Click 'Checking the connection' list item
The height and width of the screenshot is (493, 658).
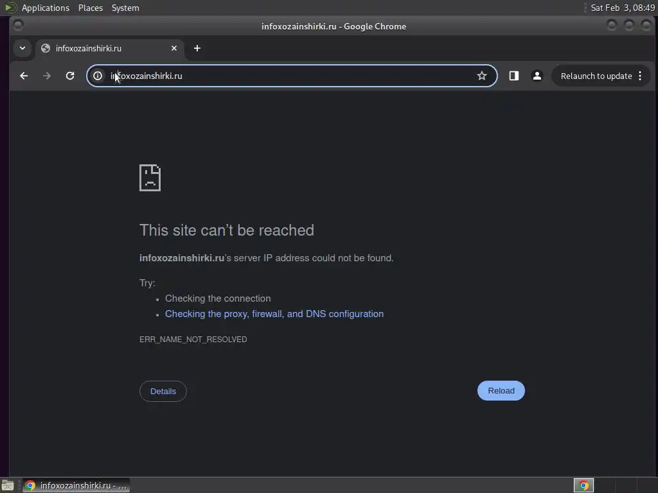coord(218,298)
